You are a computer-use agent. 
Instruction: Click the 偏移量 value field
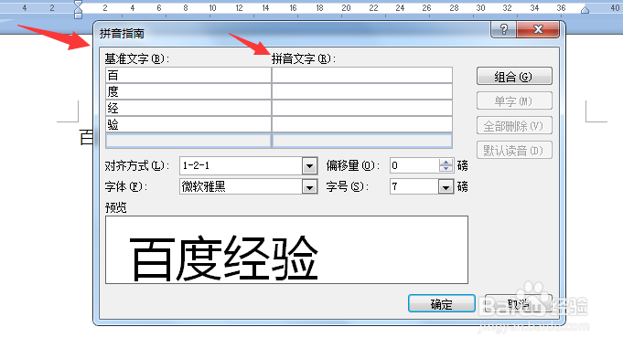click(414, 165)
